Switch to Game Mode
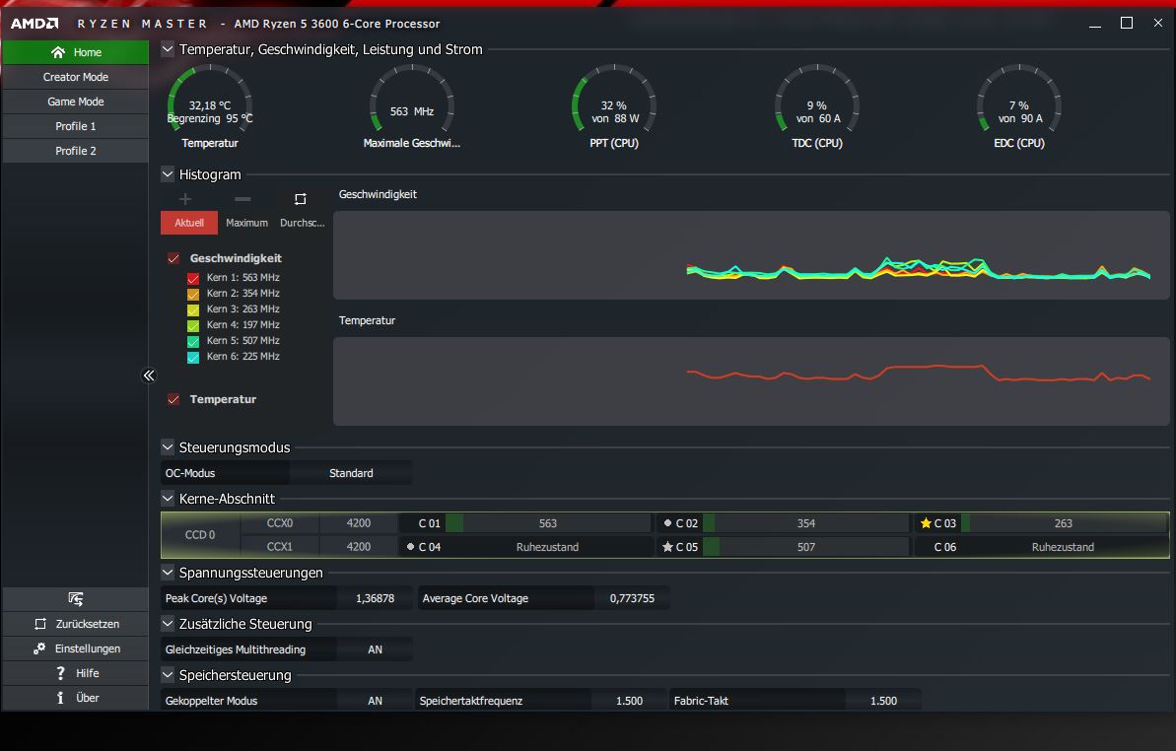Image resolution: width=1176 pixels, height=751 pixels. click(x=76, y=102)
